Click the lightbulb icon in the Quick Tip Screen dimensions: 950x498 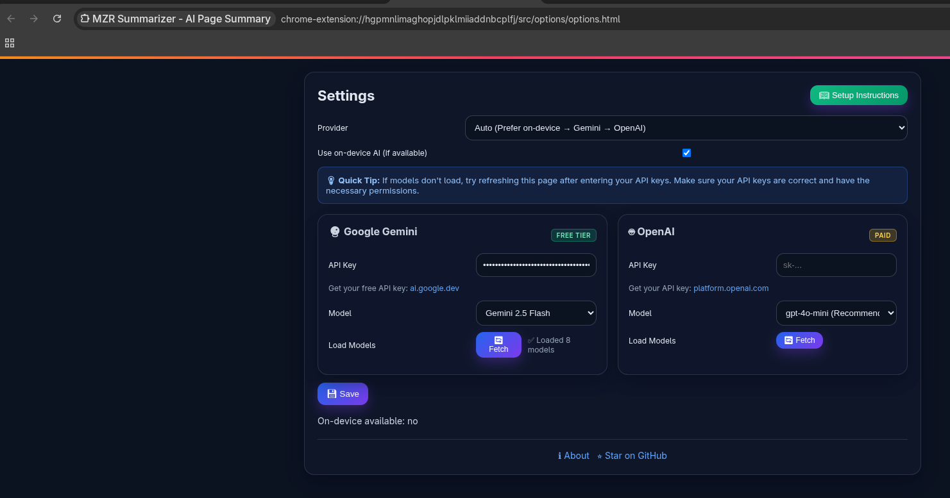pyautogui.click(x=331, y=180)
